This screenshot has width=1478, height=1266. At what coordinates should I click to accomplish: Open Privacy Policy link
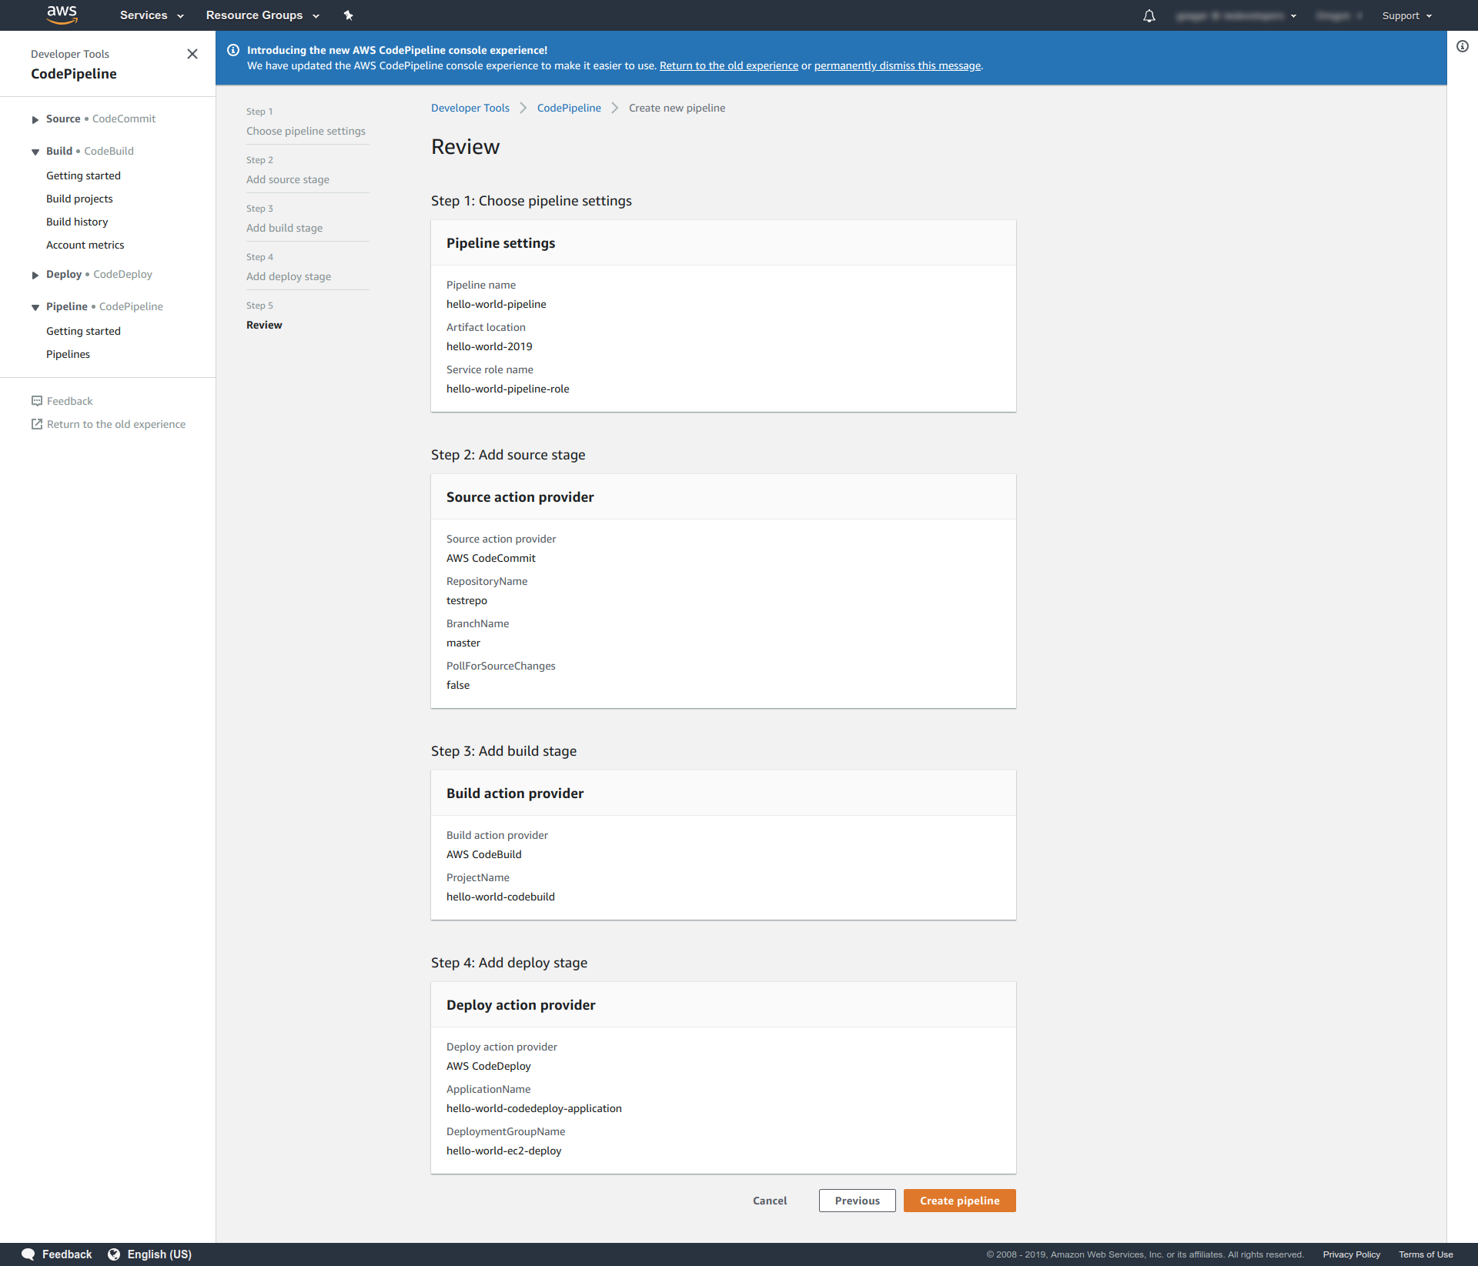[1351, 1254]
